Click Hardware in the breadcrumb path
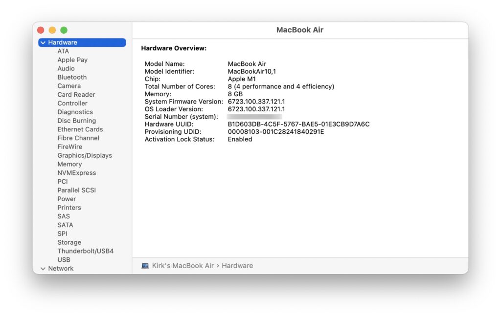 click(x=237, y=265)
